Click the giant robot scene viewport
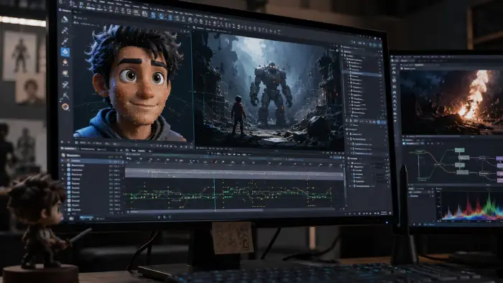503x283 pixels. point(268,91)
